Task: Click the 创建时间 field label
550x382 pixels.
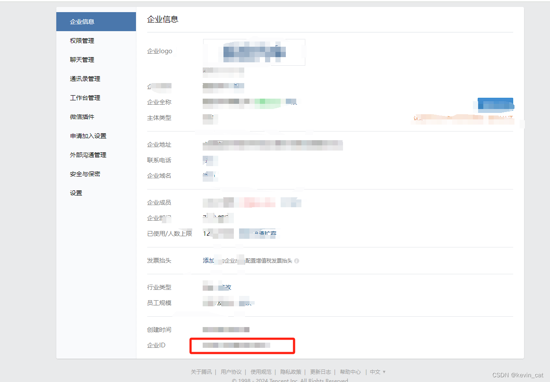Action: 159,330
